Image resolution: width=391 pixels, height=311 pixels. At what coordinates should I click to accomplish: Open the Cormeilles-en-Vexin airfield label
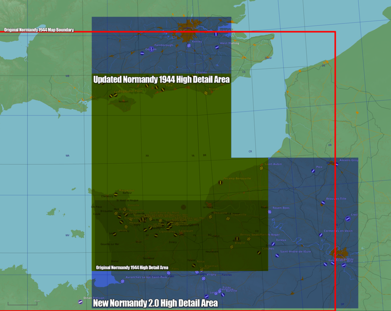[338, 231]
